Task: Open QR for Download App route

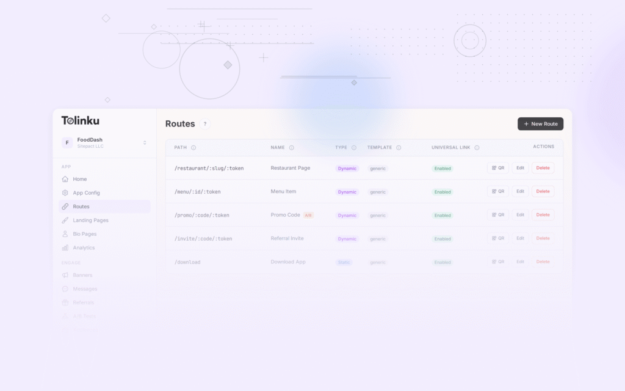Action: point(498,261)
